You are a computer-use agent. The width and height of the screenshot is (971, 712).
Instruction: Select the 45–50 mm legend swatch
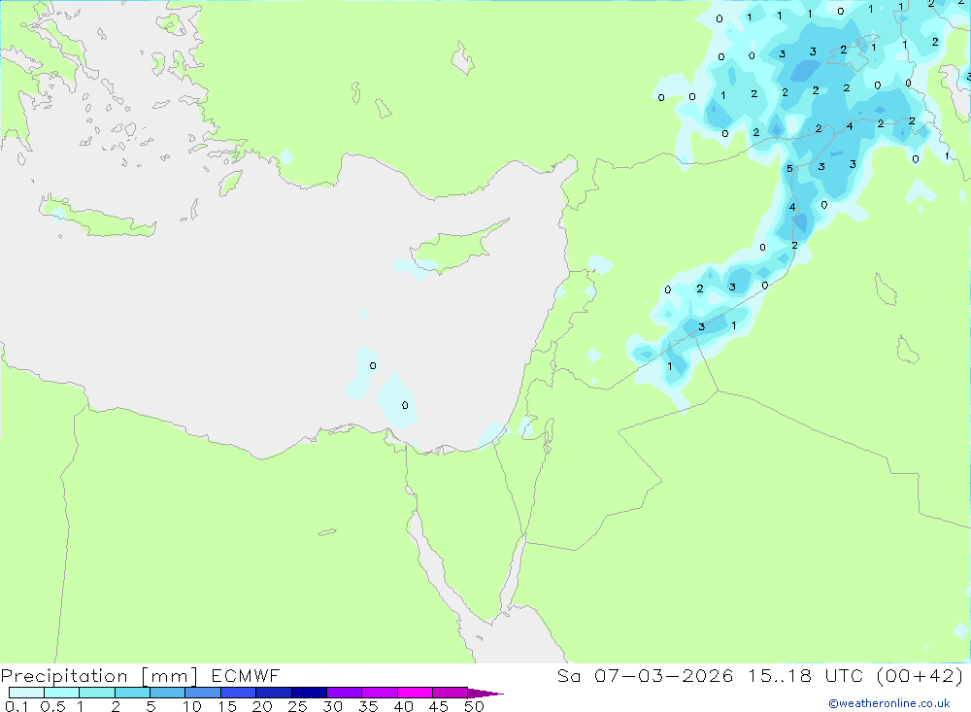click(451, 693)
